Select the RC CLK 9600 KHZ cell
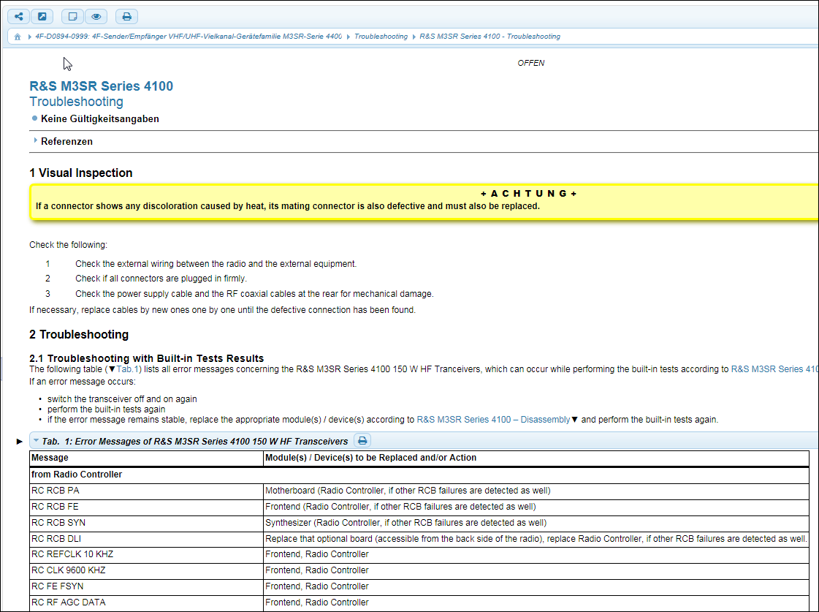The image size is (819, 612). point(146,571)
